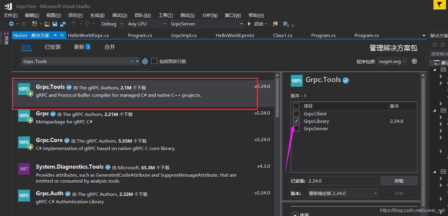The width and height of the screenshot is (448, 216).
Task: Open NuGet settings via the gear icon
Action: pos(414,61)
